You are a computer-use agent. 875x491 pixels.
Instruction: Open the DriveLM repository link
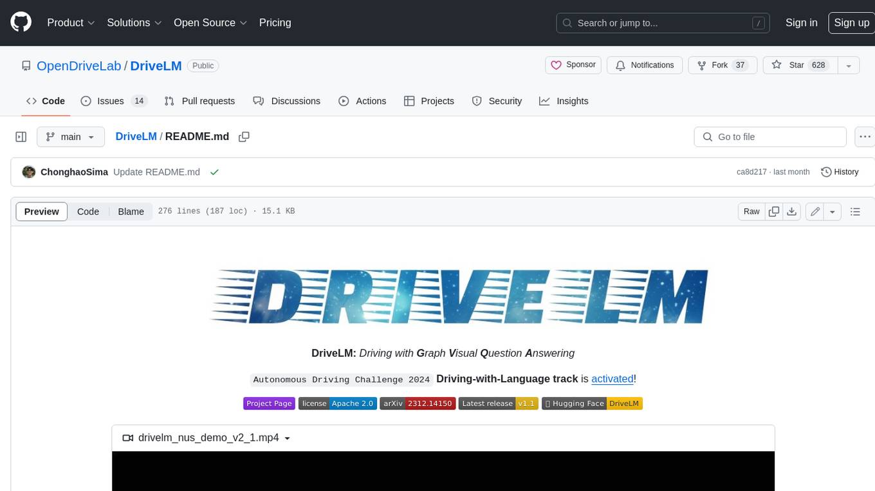[156, 66]
